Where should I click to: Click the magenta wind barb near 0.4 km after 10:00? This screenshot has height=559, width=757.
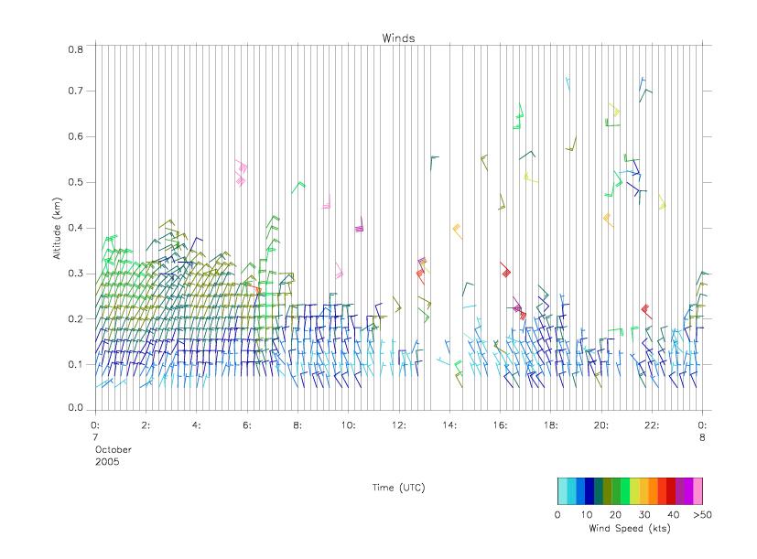click(x=359, y=225)
